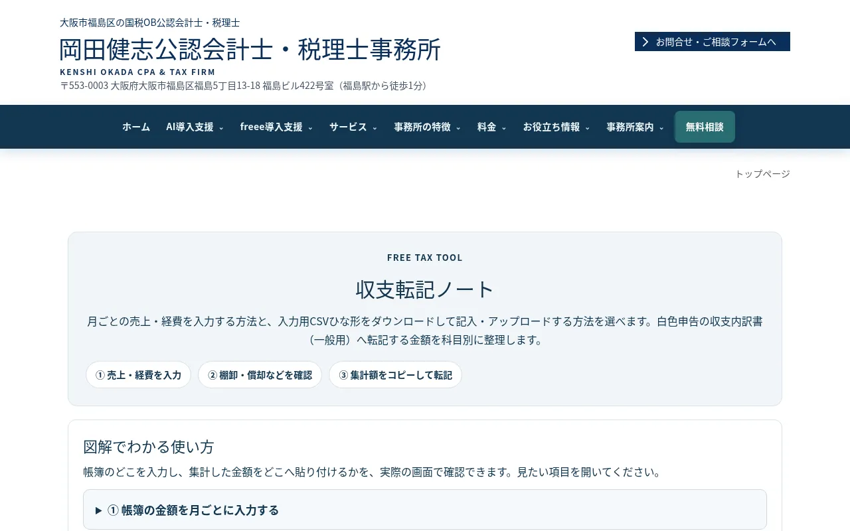The image size is (850, 531).
Task: Click the KENSHI OKADA CPA & TAX FIRM text
Action: [x=137, y=72]
